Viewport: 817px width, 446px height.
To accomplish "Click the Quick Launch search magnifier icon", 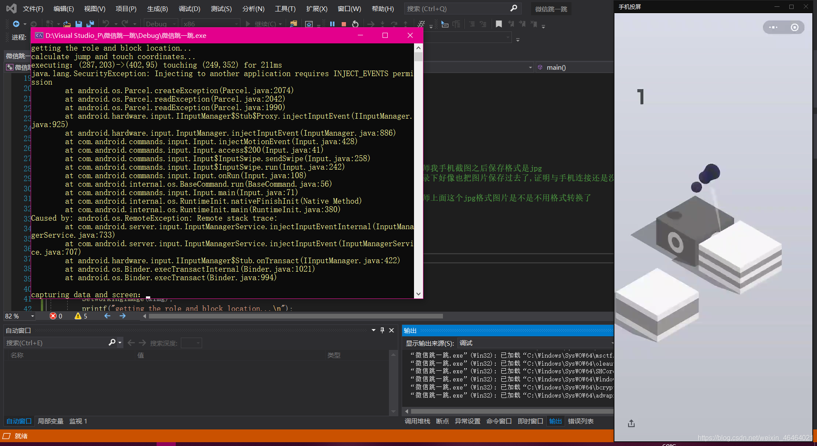I will [x=514, y=9].
